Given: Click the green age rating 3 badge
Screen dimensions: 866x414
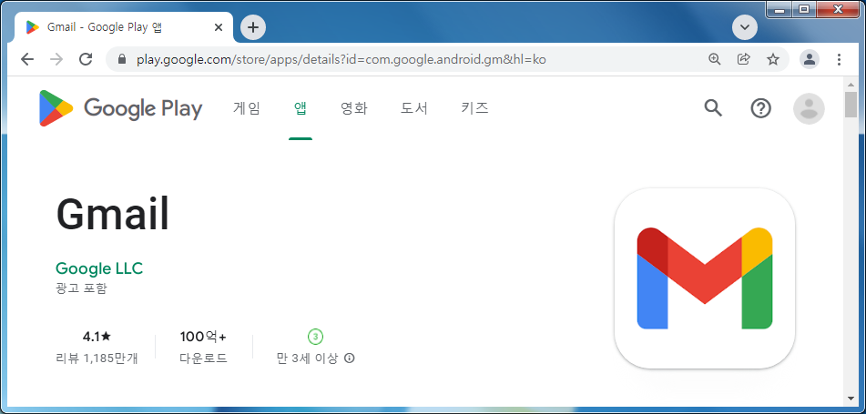Looking at the screenshot, I should 315,336.
